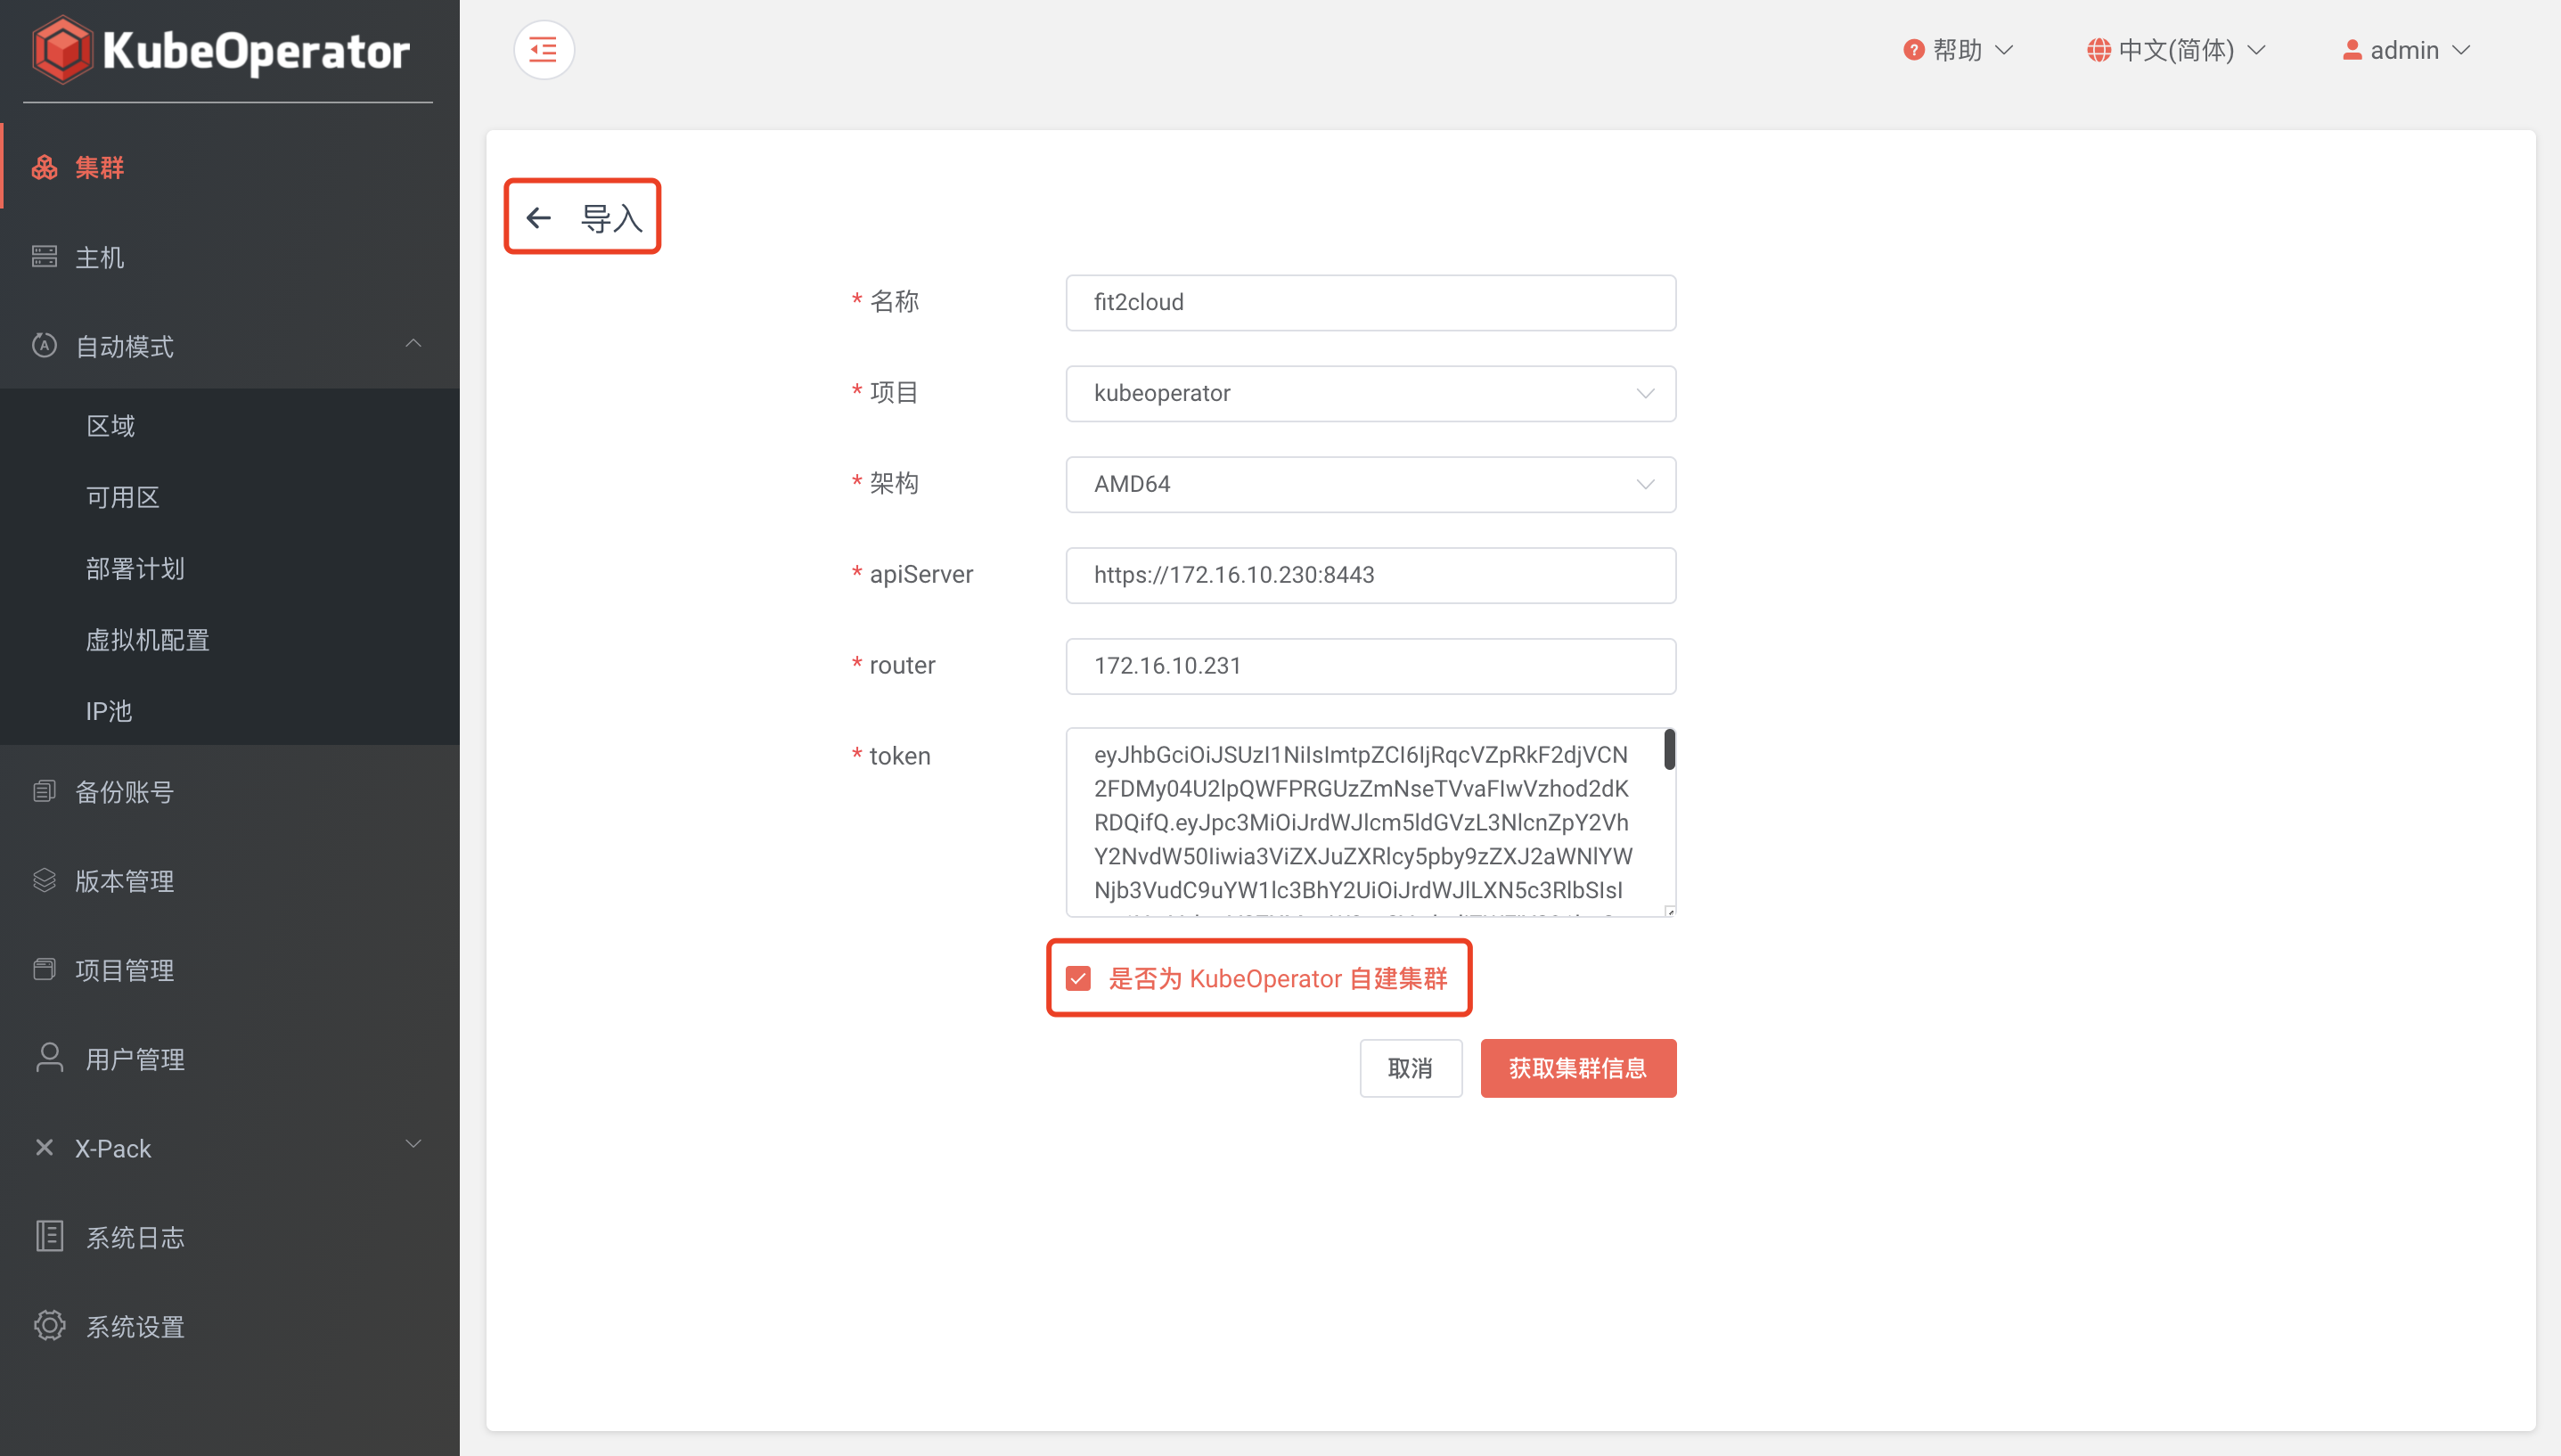2561x1456 pixels.
Task: Select the 区域 submenu item
Action: (x=230, y=426)
